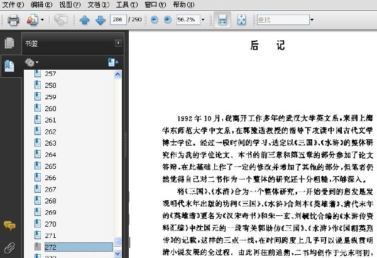
Task: Click the 查找 search field
Action: [x=283, y=19]
